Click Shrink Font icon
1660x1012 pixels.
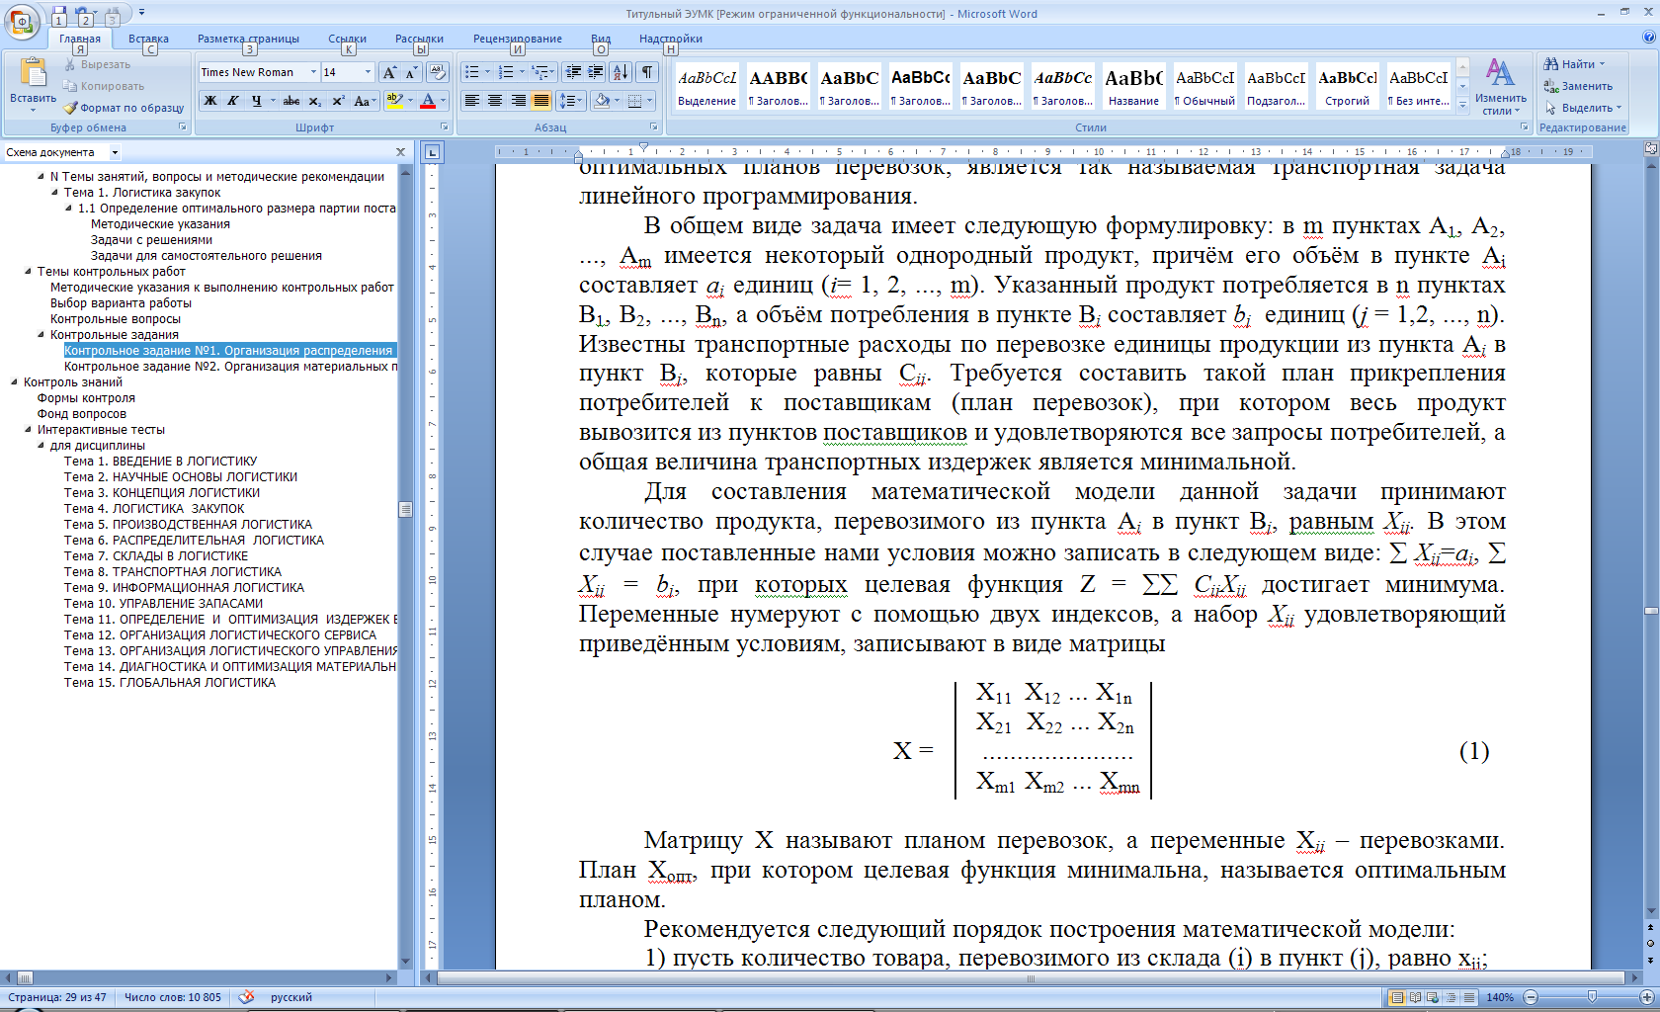tap(411, 72)
